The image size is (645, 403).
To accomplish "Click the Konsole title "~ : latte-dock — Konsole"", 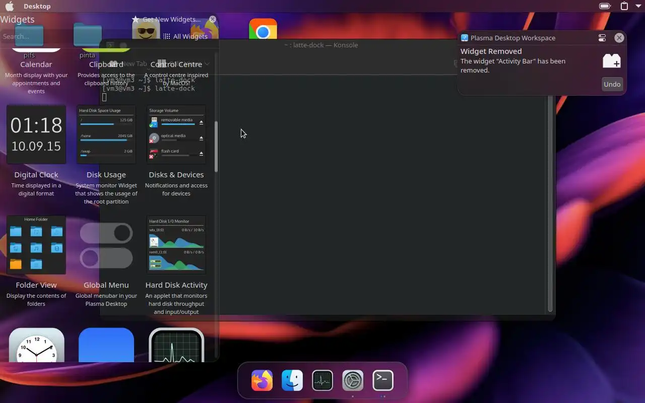I will [321, 45].
